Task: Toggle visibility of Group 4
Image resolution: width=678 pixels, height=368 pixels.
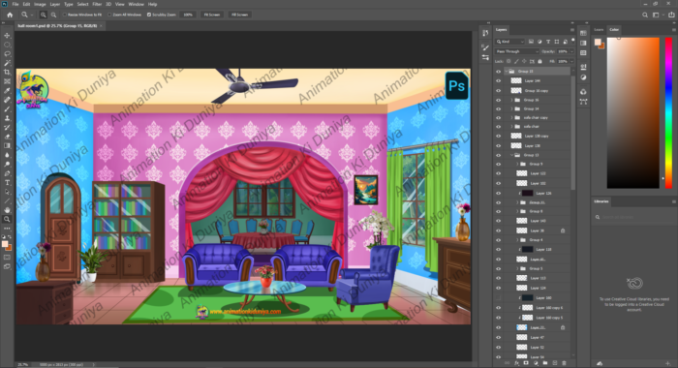Action: click(498, 240)
